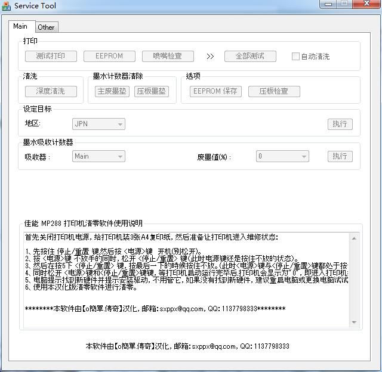Click the >> arrow symbol in 打印 section
This screenshot has width=382, height=372.
210,57
